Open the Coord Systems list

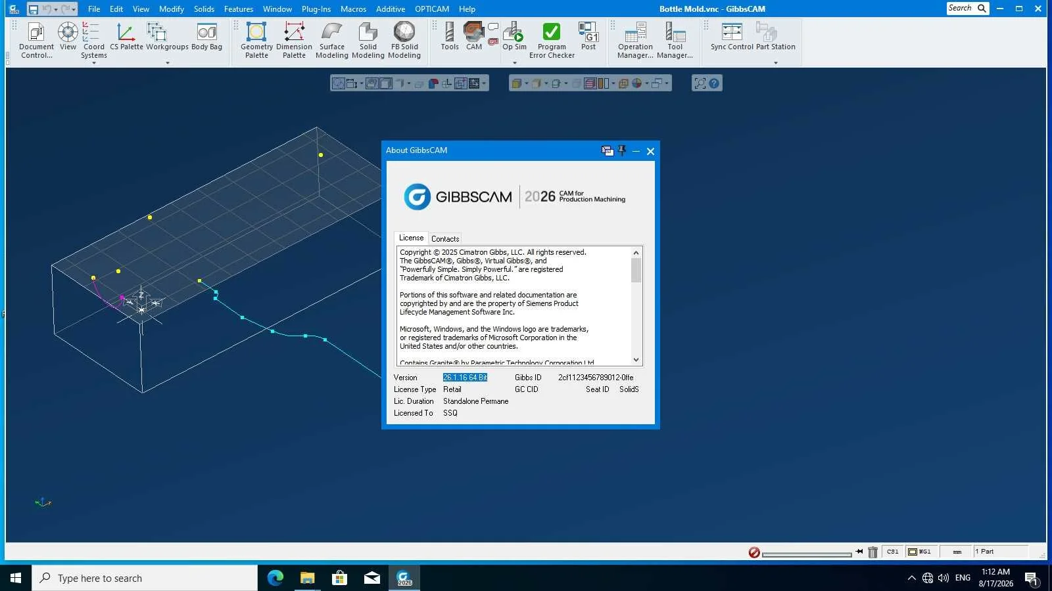click(93, 41)
